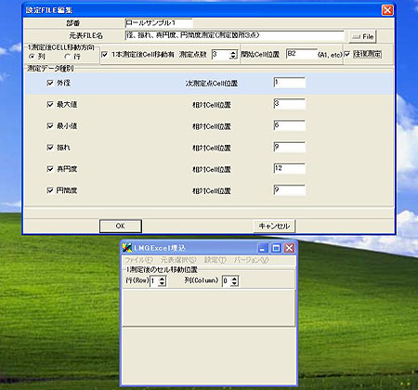Click the 開始Cell位置 field showing B2
Image resolution: width=418 pixels, height=390 pixels.
point(302,54)
